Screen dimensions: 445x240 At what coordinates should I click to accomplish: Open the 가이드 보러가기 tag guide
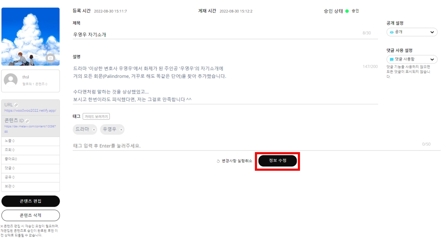coord(96,116)
